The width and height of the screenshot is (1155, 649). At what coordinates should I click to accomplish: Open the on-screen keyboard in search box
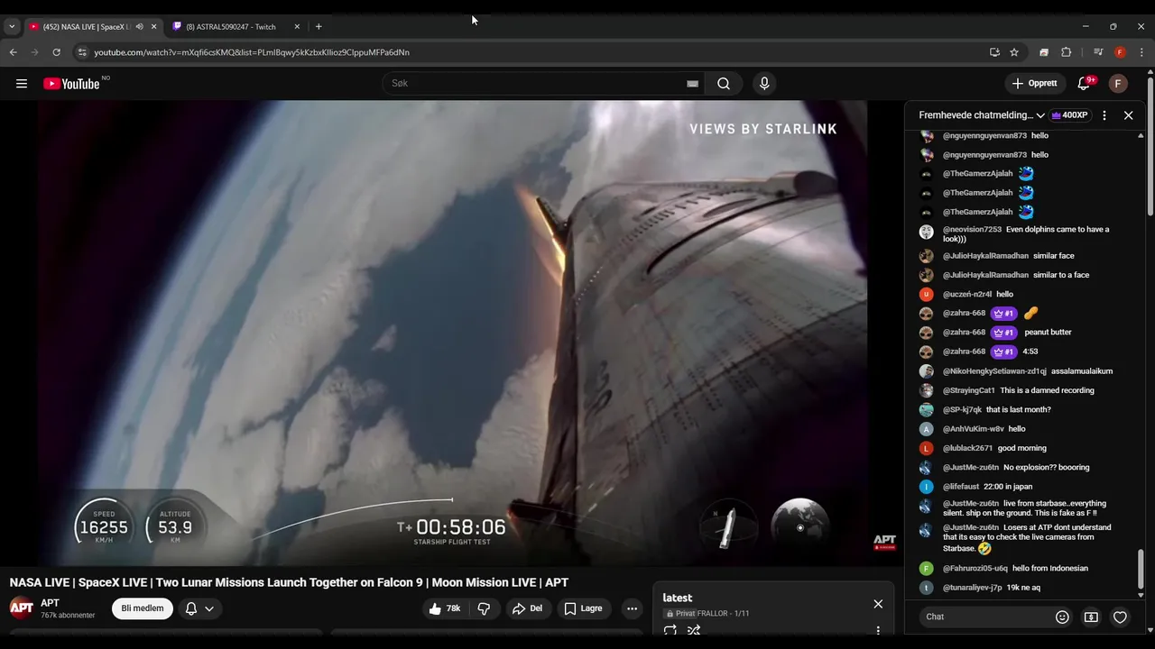(x=692, y=84)
